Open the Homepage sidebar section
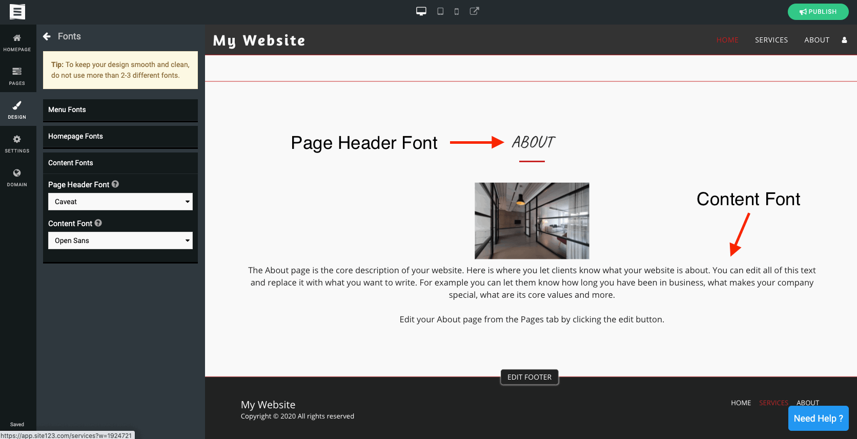The height and width of the screenshot is (439, 857). [17, 42]
